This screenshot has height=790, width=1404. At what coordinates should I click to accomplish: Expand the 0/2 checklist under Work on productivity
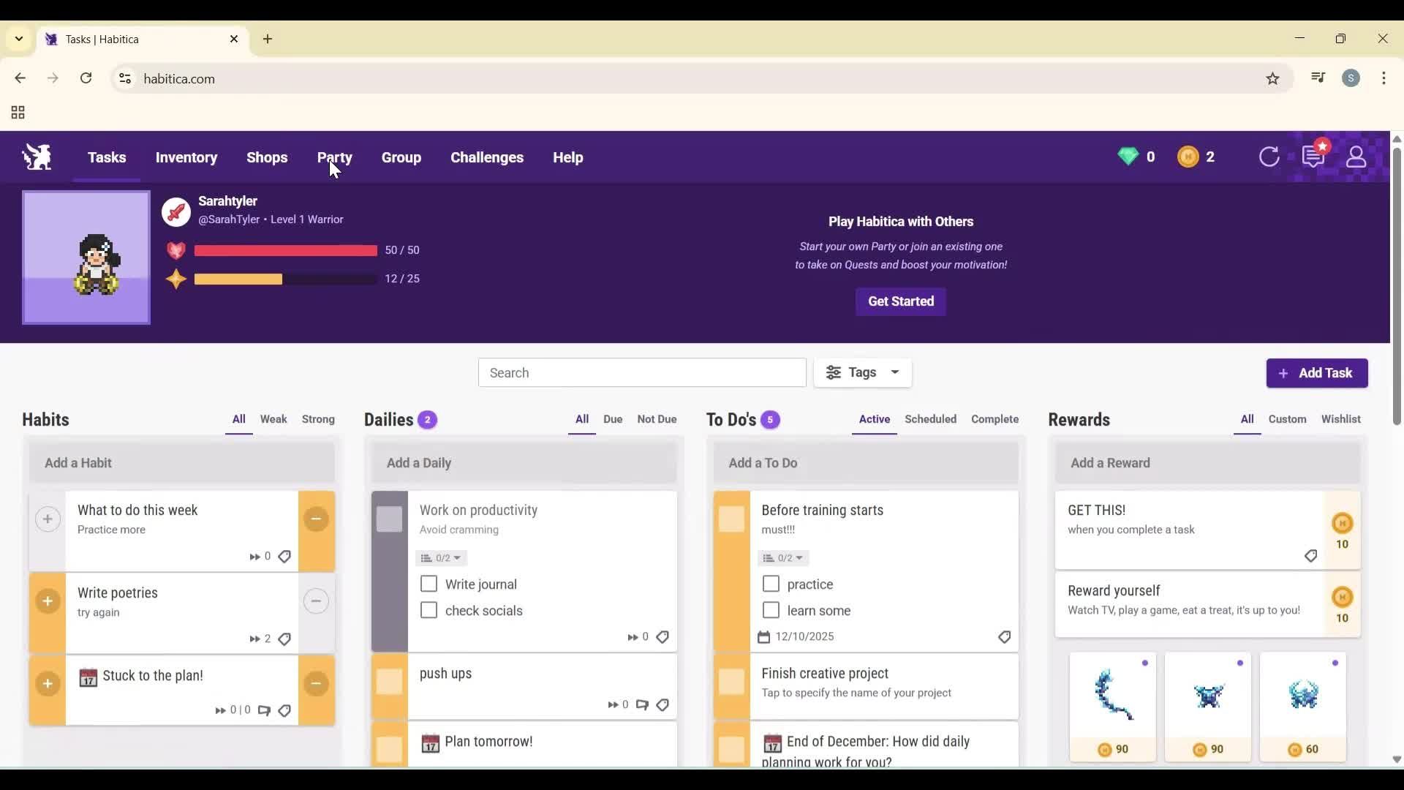(x=440, y=557)
